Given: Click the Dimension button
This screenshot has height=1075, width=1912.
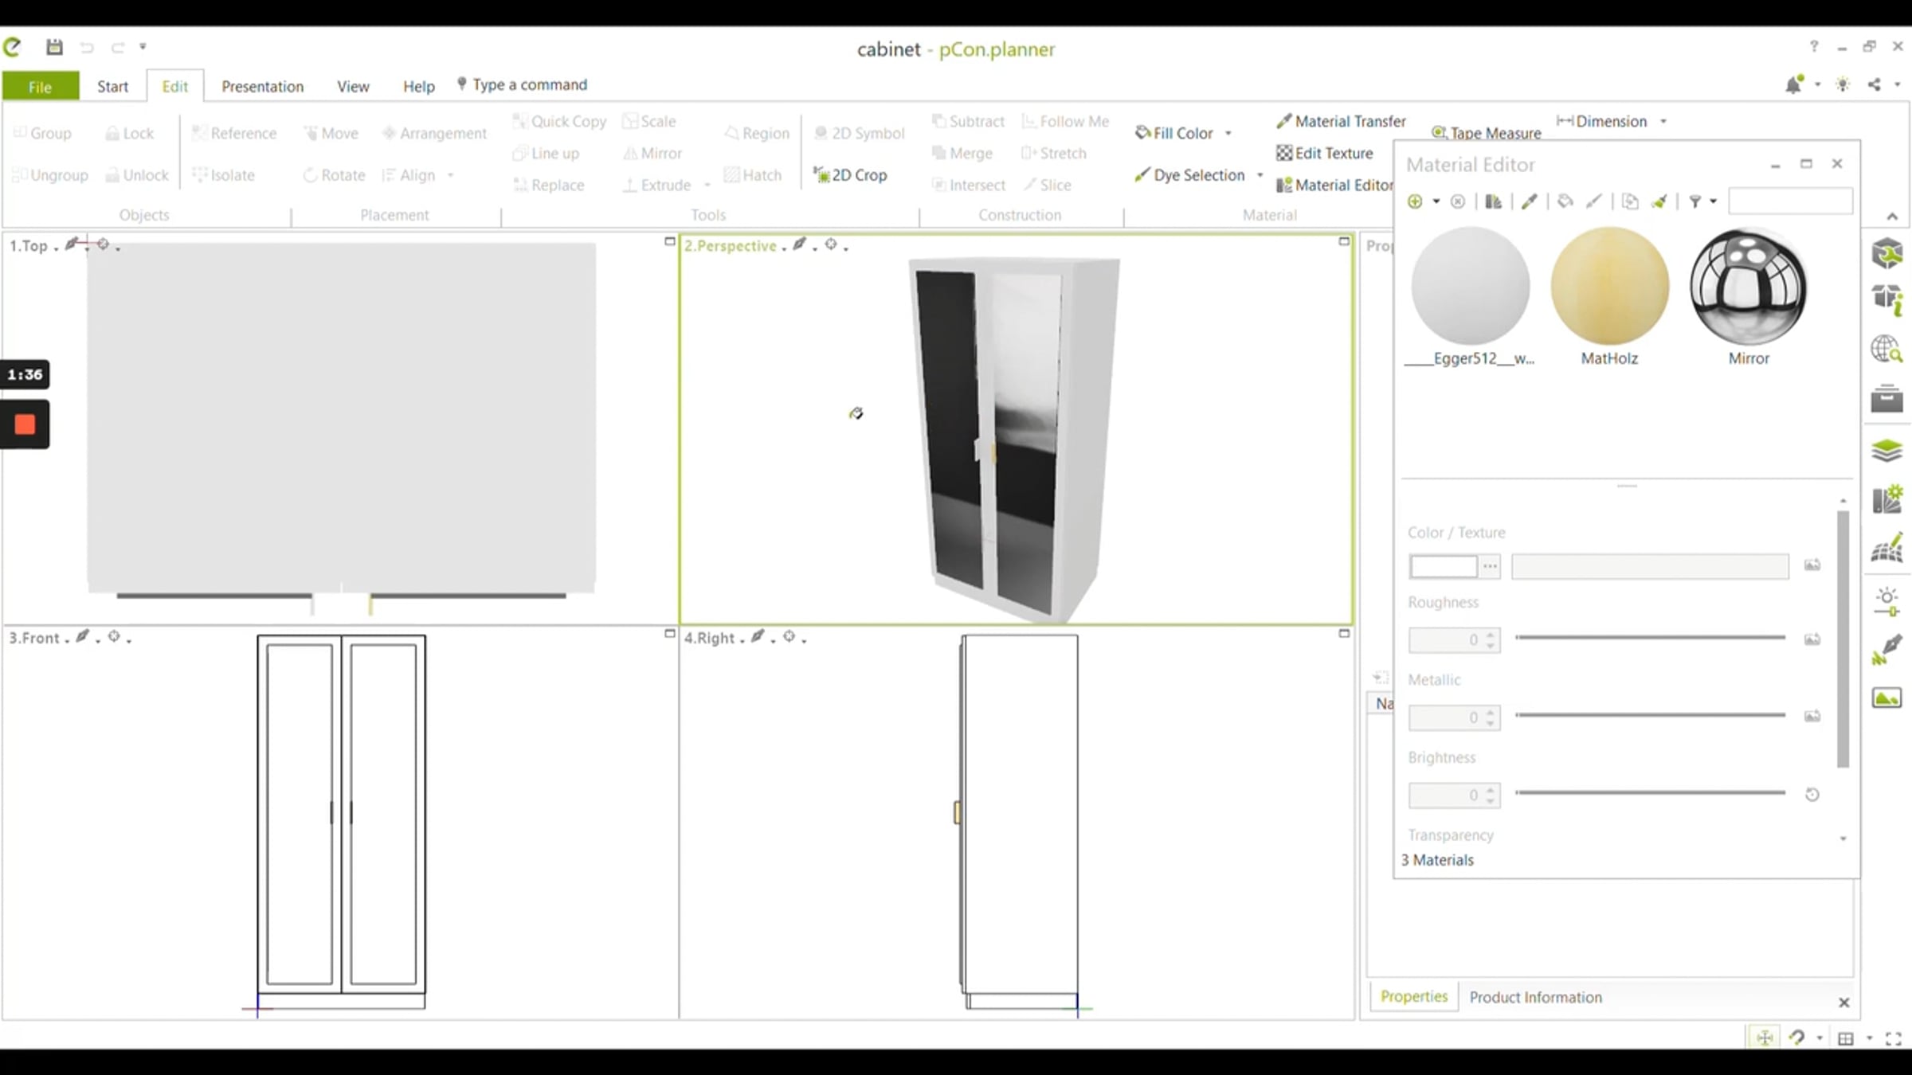Looking at the screenshot, I should 1602,121.
